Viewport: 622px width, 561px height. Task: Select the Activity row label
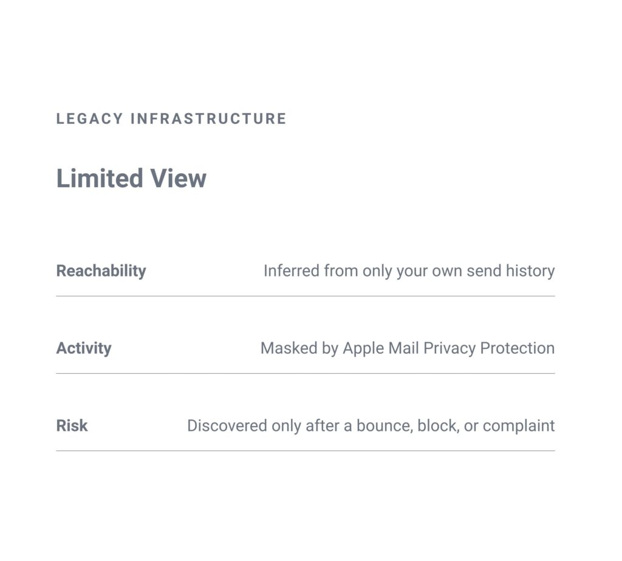click(x=84, y=348)
